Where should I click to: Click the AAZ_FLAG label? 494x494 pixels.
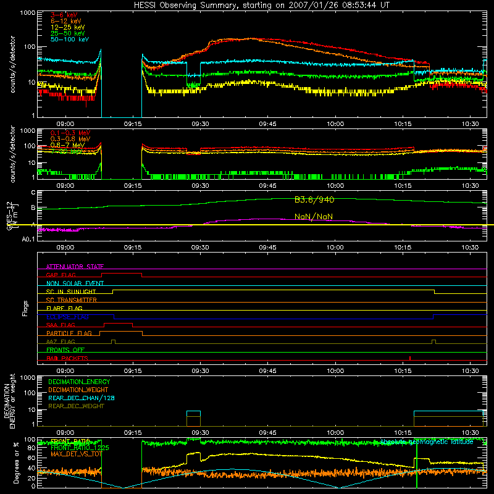[61, 341]
